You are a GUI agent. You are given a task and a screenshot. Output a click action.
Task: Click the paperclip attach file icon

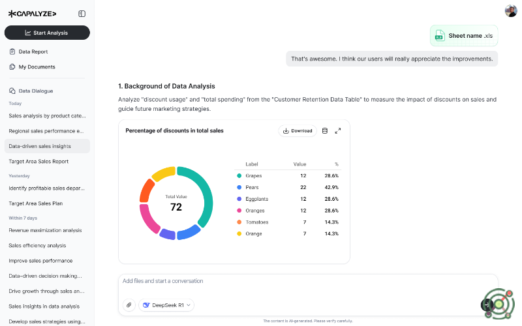129,304
